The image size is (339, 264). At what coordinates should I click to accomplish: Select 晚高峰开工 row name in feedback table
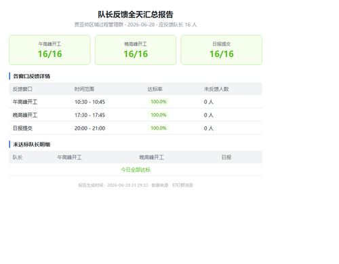[25, 115]
